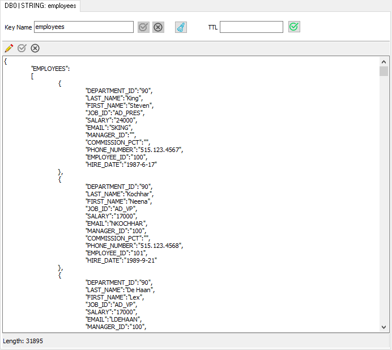This screenshot has width=392, height=350.
Task: Click the Length: 31895 status text
Action: tap(23, 341)
